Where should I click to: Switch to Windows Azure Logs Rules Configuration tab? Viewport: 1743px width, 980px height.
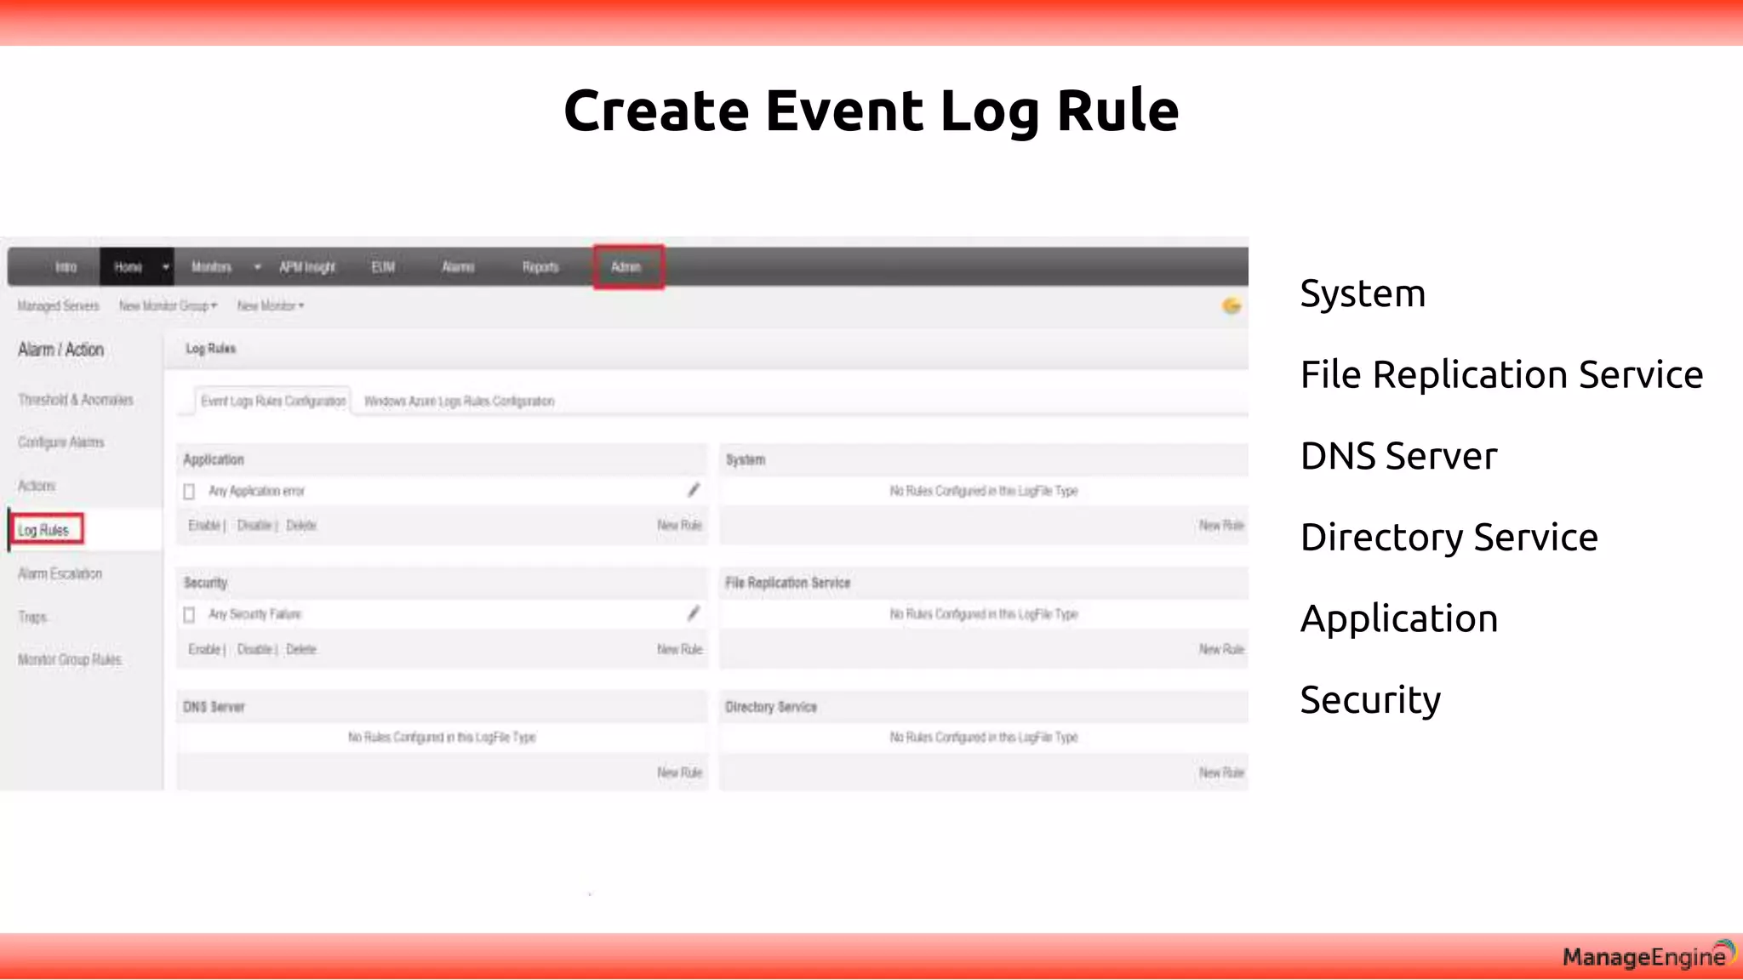click(459, 401)
